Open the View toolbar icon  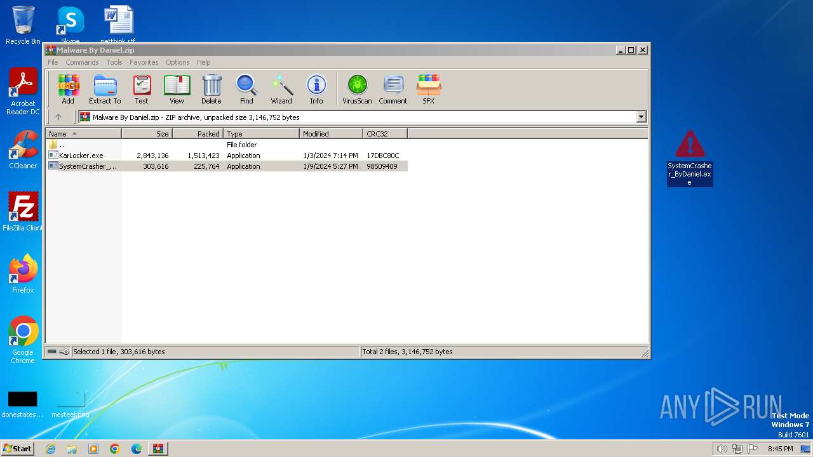(x=177, y=89)
